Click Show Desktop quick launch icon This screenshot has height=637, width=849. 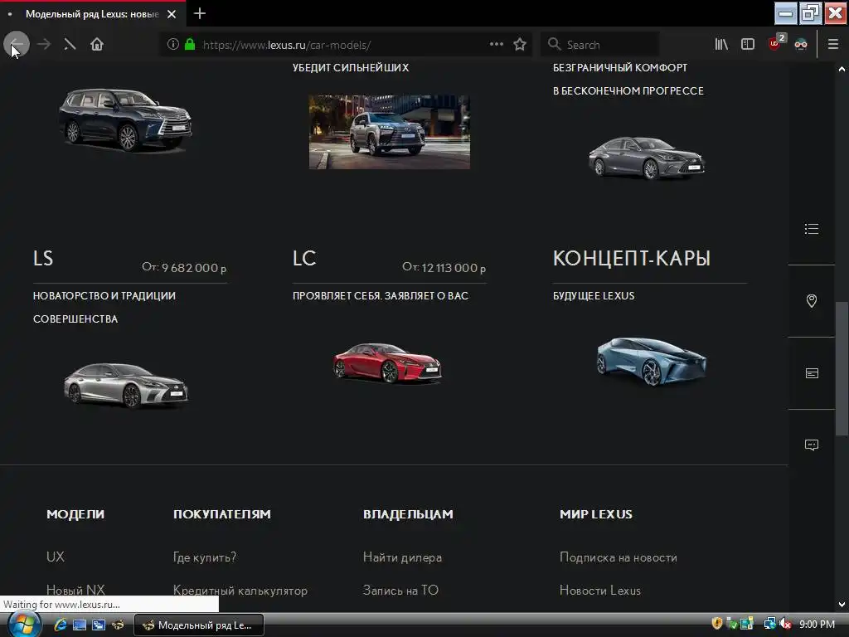coord(80,625)
